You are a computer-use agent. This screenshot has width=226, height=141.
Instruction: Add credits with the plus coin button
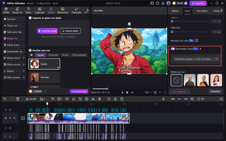pyautogui.click(x=186, y=3)
